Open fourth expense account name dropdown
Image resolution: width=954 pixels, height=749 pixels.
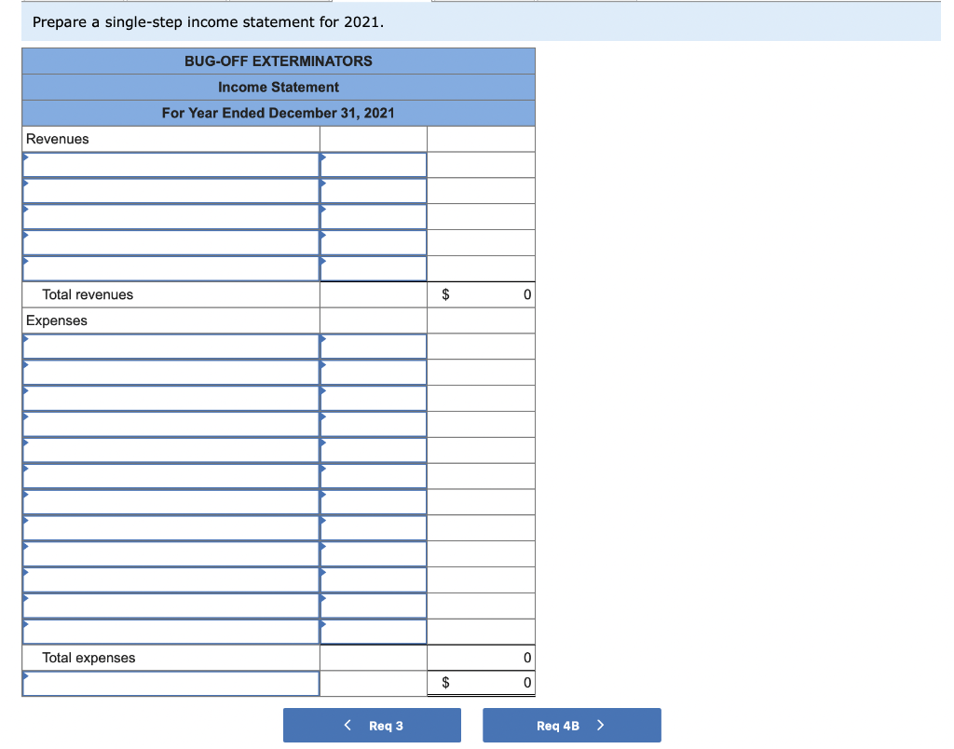coord(171,424)
